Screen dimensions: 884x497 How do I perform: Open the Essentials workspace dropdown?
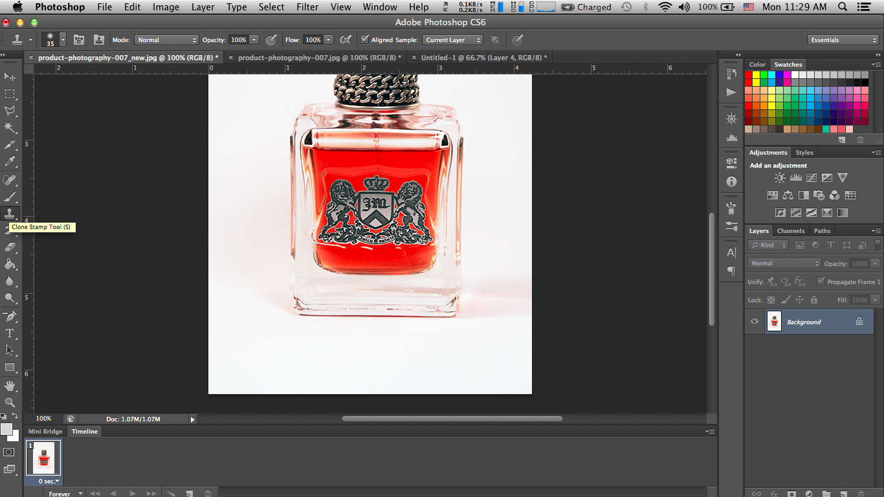click(x=843, y=39)
